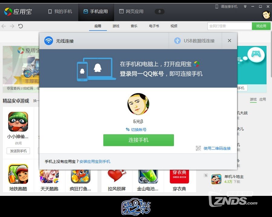Minimize the 应用宝 window
The image size is (272, 217).
pos(253,7)
